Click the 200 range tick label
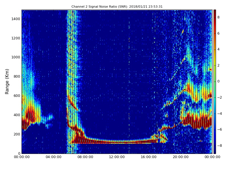Screen dimensions: 227x170 pos(17,134)
